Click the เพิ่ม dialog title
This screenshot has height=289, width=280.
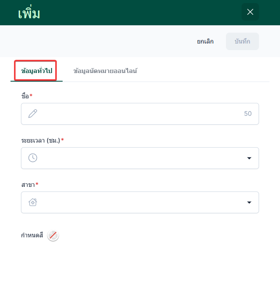point(29,14)
